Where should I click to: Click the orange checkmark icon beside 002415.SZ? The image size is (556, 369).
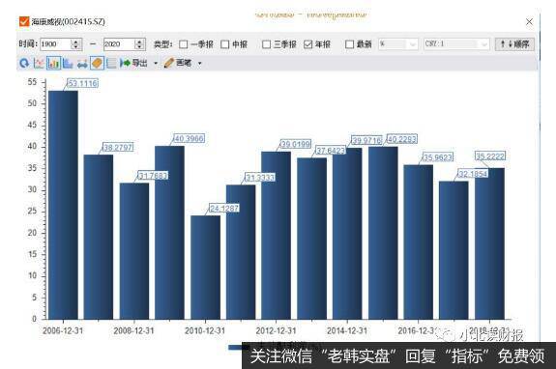[24, 21]
